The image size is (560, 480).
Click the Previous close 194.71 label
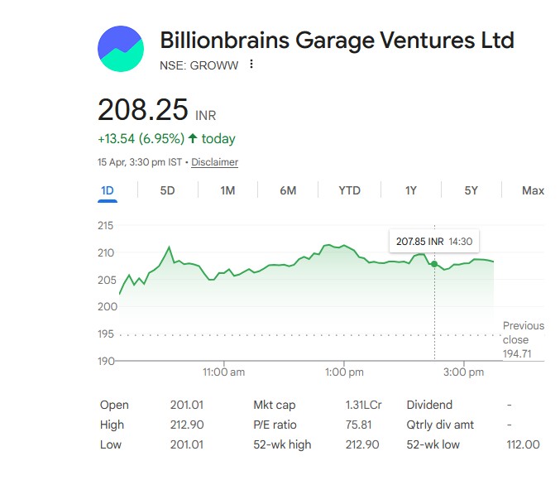523,339
